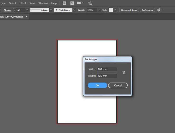
Task: Confirm the Rectangle dialog with OK
Action: (97, 85)
